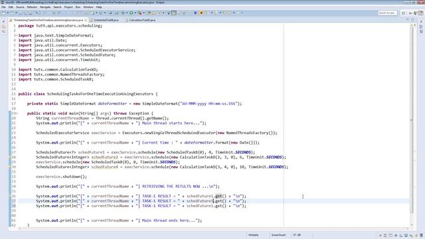
Task: Click the blue circular toolbar icon
Action: coord(195,13)
